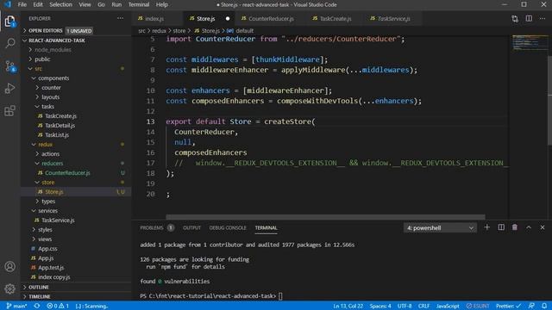The height and width of the screenshot is (310, 552).
Task: Click the feedback icon in status bar
Action: (531, 306)
